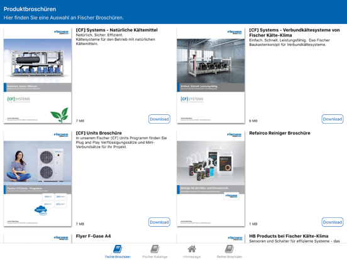Click 'HB Products bei Fischer Kälte-Klima' title
Viewport: 347px width, 260px height.
(289, 236)
